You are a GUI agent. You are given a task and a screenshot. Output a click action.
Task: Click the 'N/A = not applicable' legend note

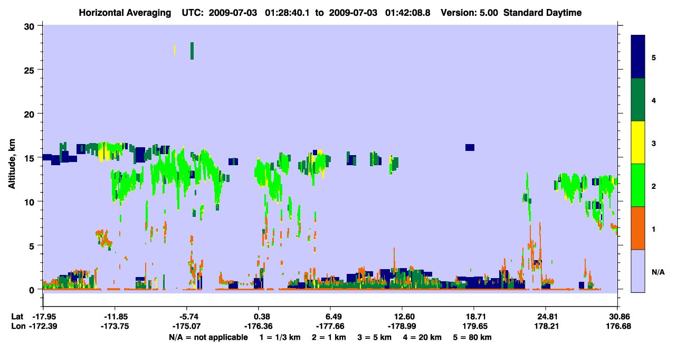pyautogui.click(x=208, y=337)
